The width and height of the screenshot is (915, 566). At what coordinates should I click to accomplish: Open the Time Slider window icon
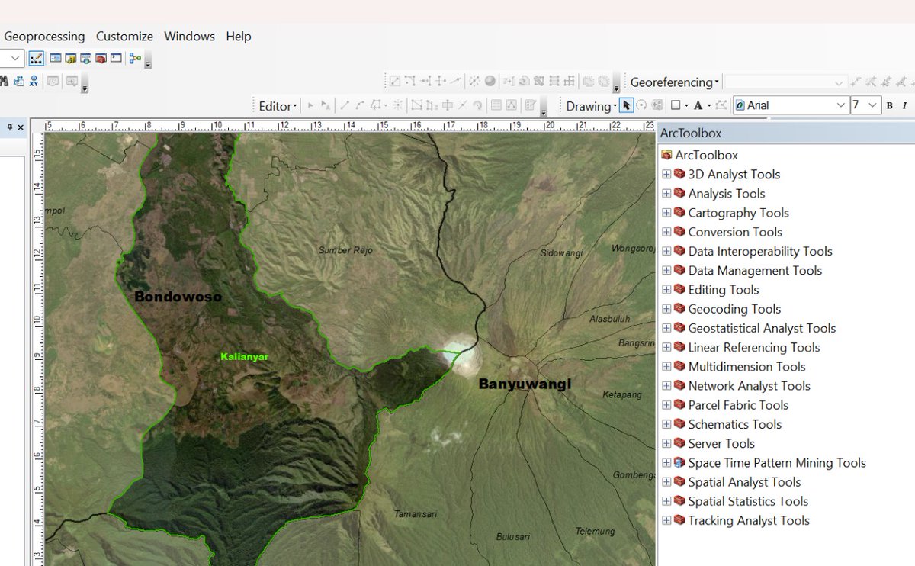pyautogui.click(x=53, y=81)
